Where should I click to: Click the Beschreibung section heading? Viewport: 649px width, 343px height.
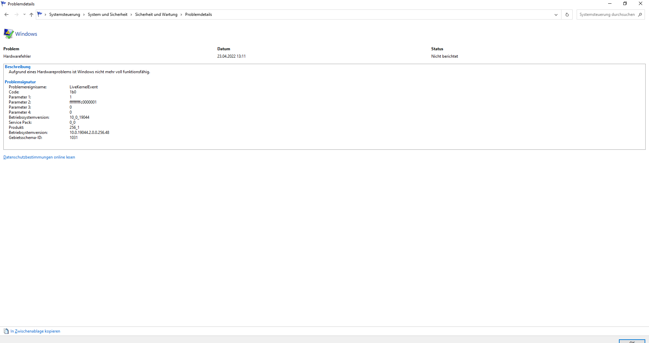tap(18, 67)
